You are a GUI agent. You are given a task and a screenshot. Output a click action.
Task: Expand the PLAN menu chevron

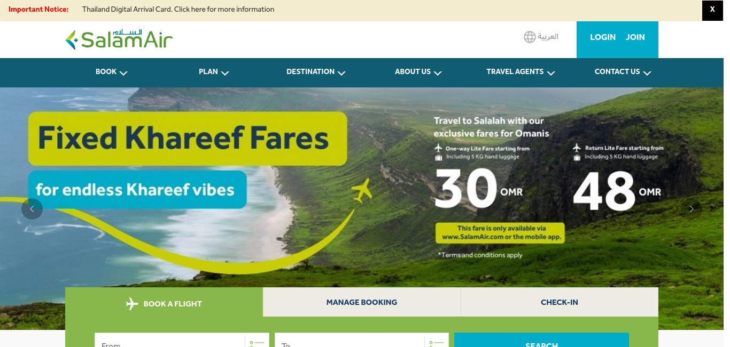(x=225, y=73)
